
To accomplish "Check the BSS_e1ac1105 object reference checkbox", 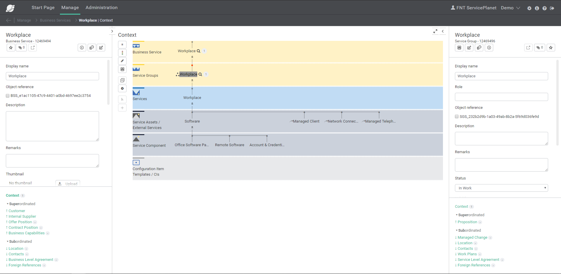I will [8, 96].
